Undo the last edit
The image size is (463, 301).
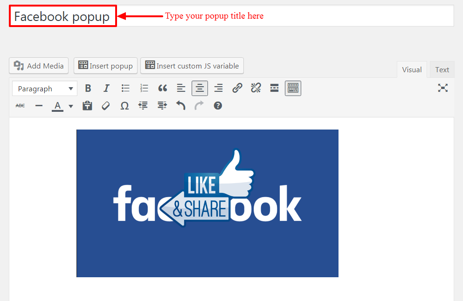[x=180, y=106]
